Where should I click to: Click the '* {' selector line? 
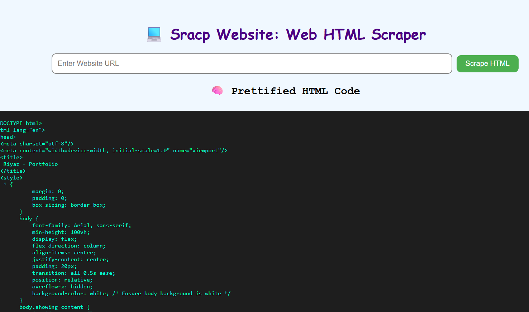click(8, 184)
